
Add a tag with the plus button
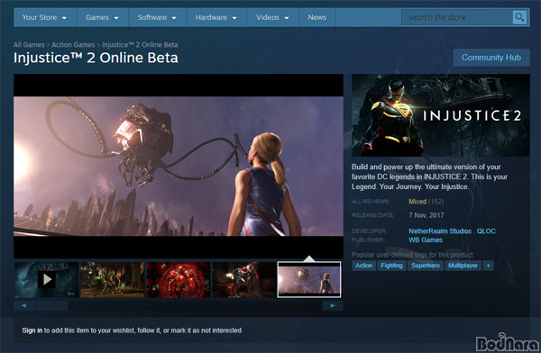(x=488, y=266)
